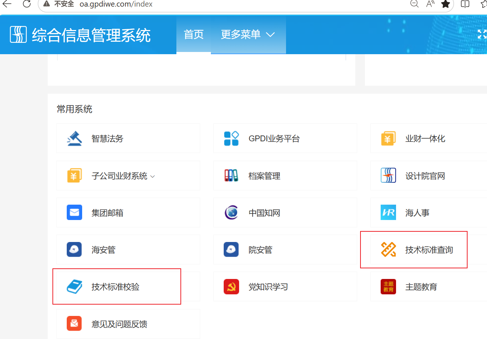Click the 设计院官网 label
Viewport: 487px width, 339px height.
click(x=425, y=176)
